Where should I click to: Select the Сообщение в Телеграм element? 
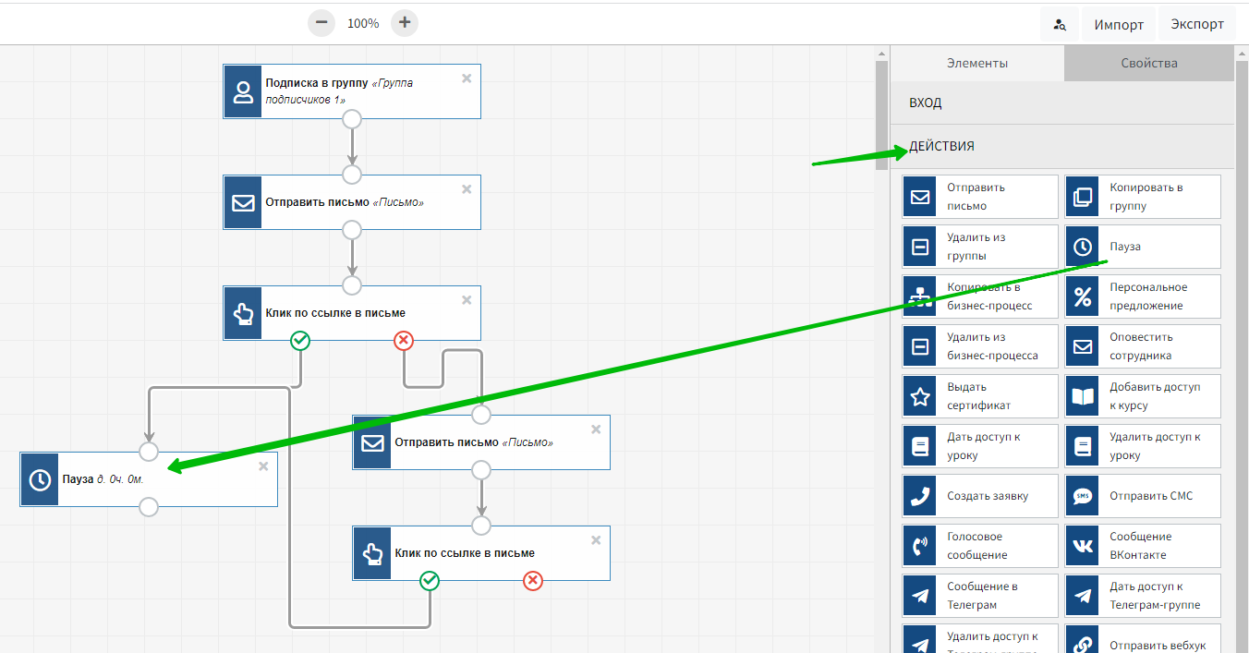[x=980, y=596]
